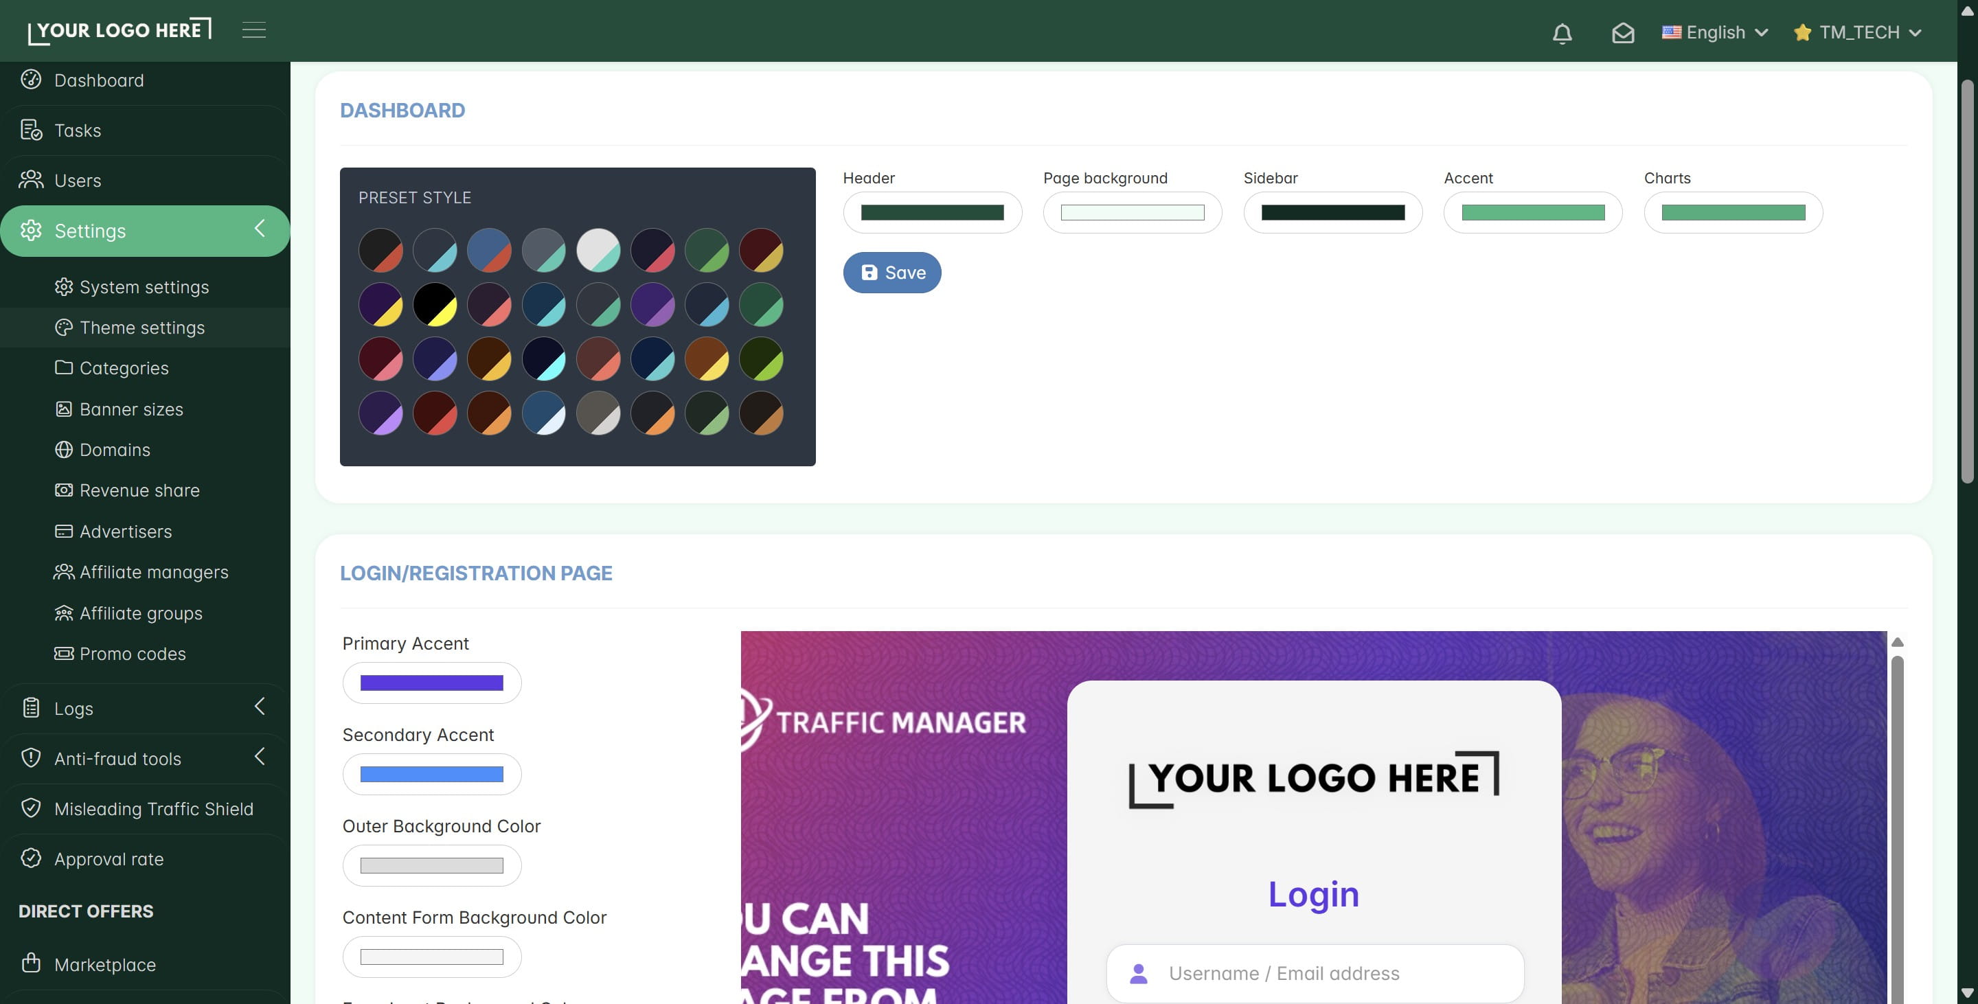
Task: Click the Logs clipboard icon
Action: [31, 708]
